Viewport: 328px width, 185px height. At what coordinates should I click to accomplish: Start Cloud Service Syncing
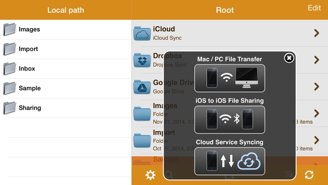coord(230,161)
